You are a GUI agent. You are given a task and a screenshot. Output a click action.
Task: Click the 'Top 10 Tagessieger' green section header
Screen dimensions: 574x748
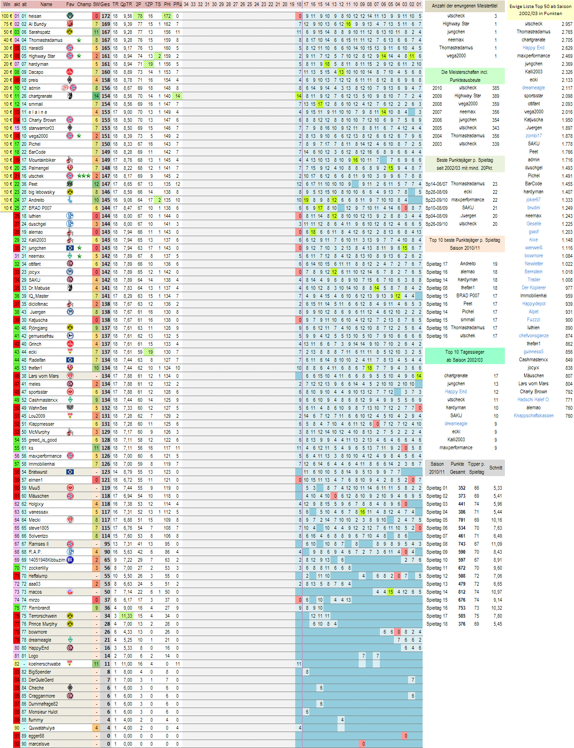tap(464, 356)
